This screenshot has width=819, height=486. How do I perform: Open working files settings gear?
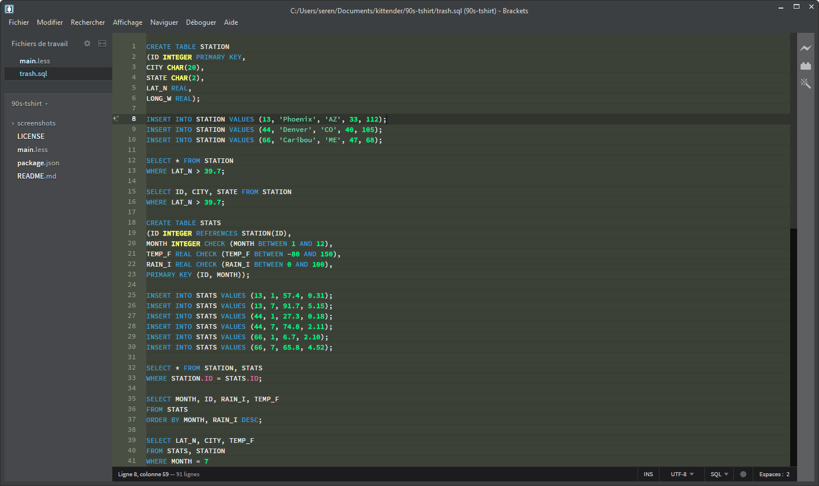click(x=87, y=43)
